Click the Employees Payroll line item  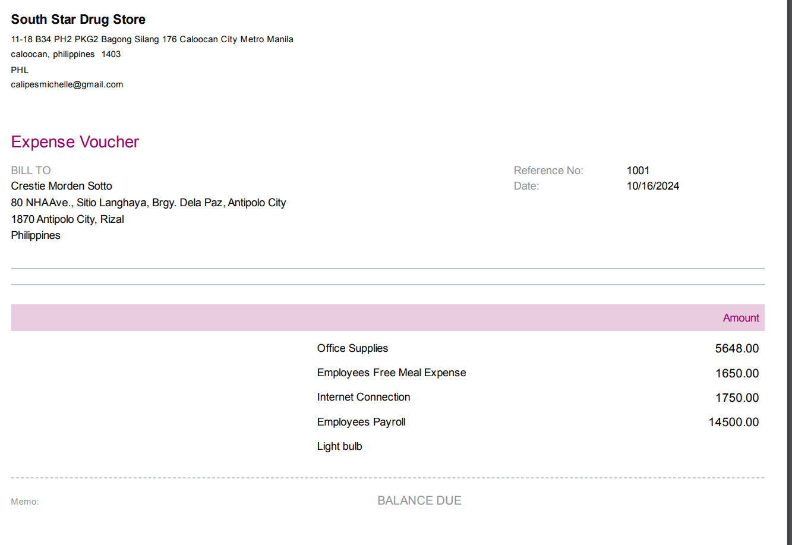(361, 422)
